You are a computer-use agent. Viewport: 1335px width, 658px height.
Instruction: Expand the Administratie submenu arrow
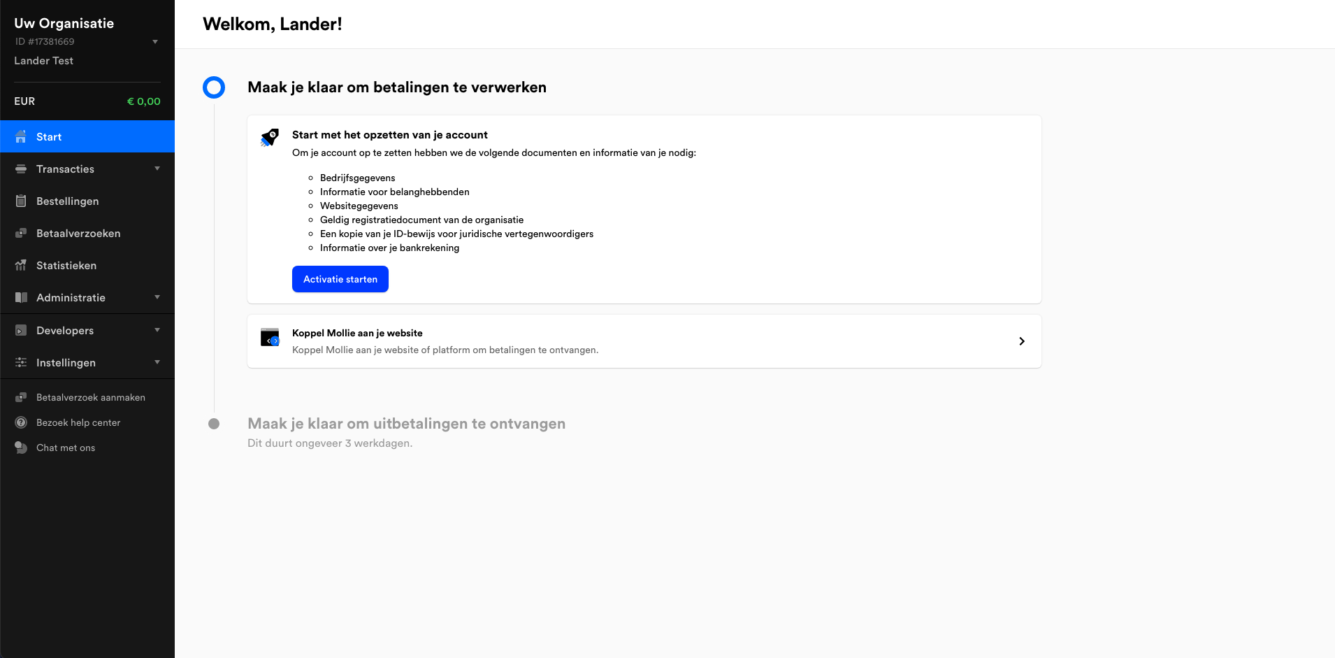[157, 297]
